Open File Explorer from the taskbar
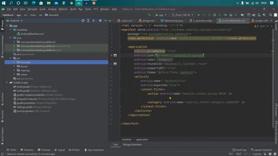 [49, 3]
